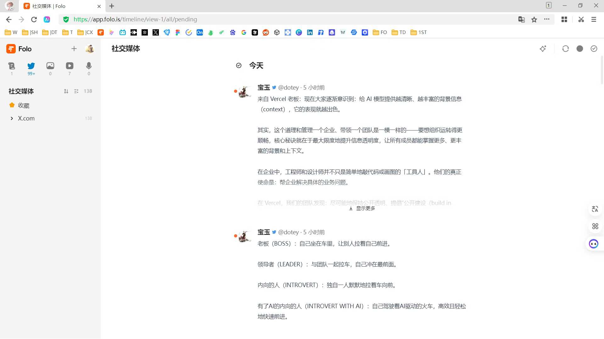Image resolution: width=604 pixels, height=339 pixels.
Task: Select the 收藏 favorites item
Action: [24, 105]
